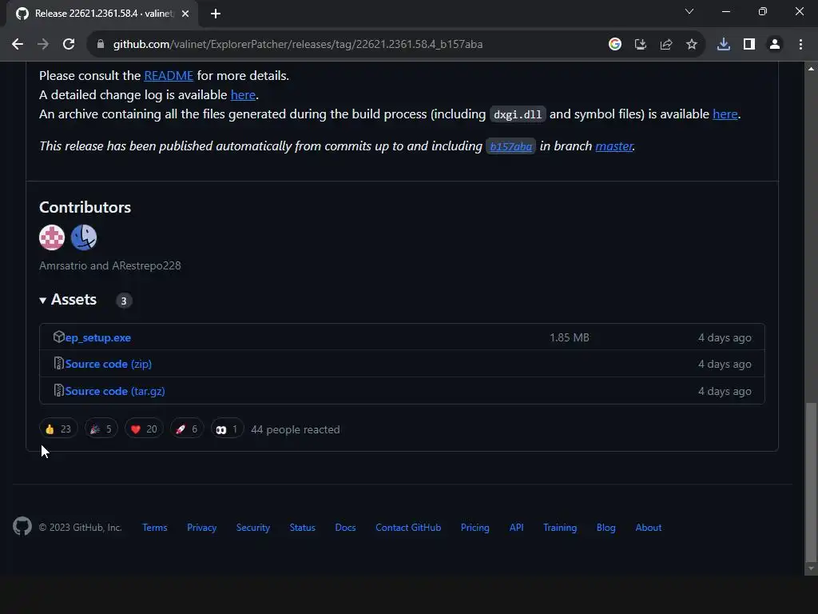This screenshot has width=818, height=614.
Task: React with heart (20)
Action: [144, 429]
